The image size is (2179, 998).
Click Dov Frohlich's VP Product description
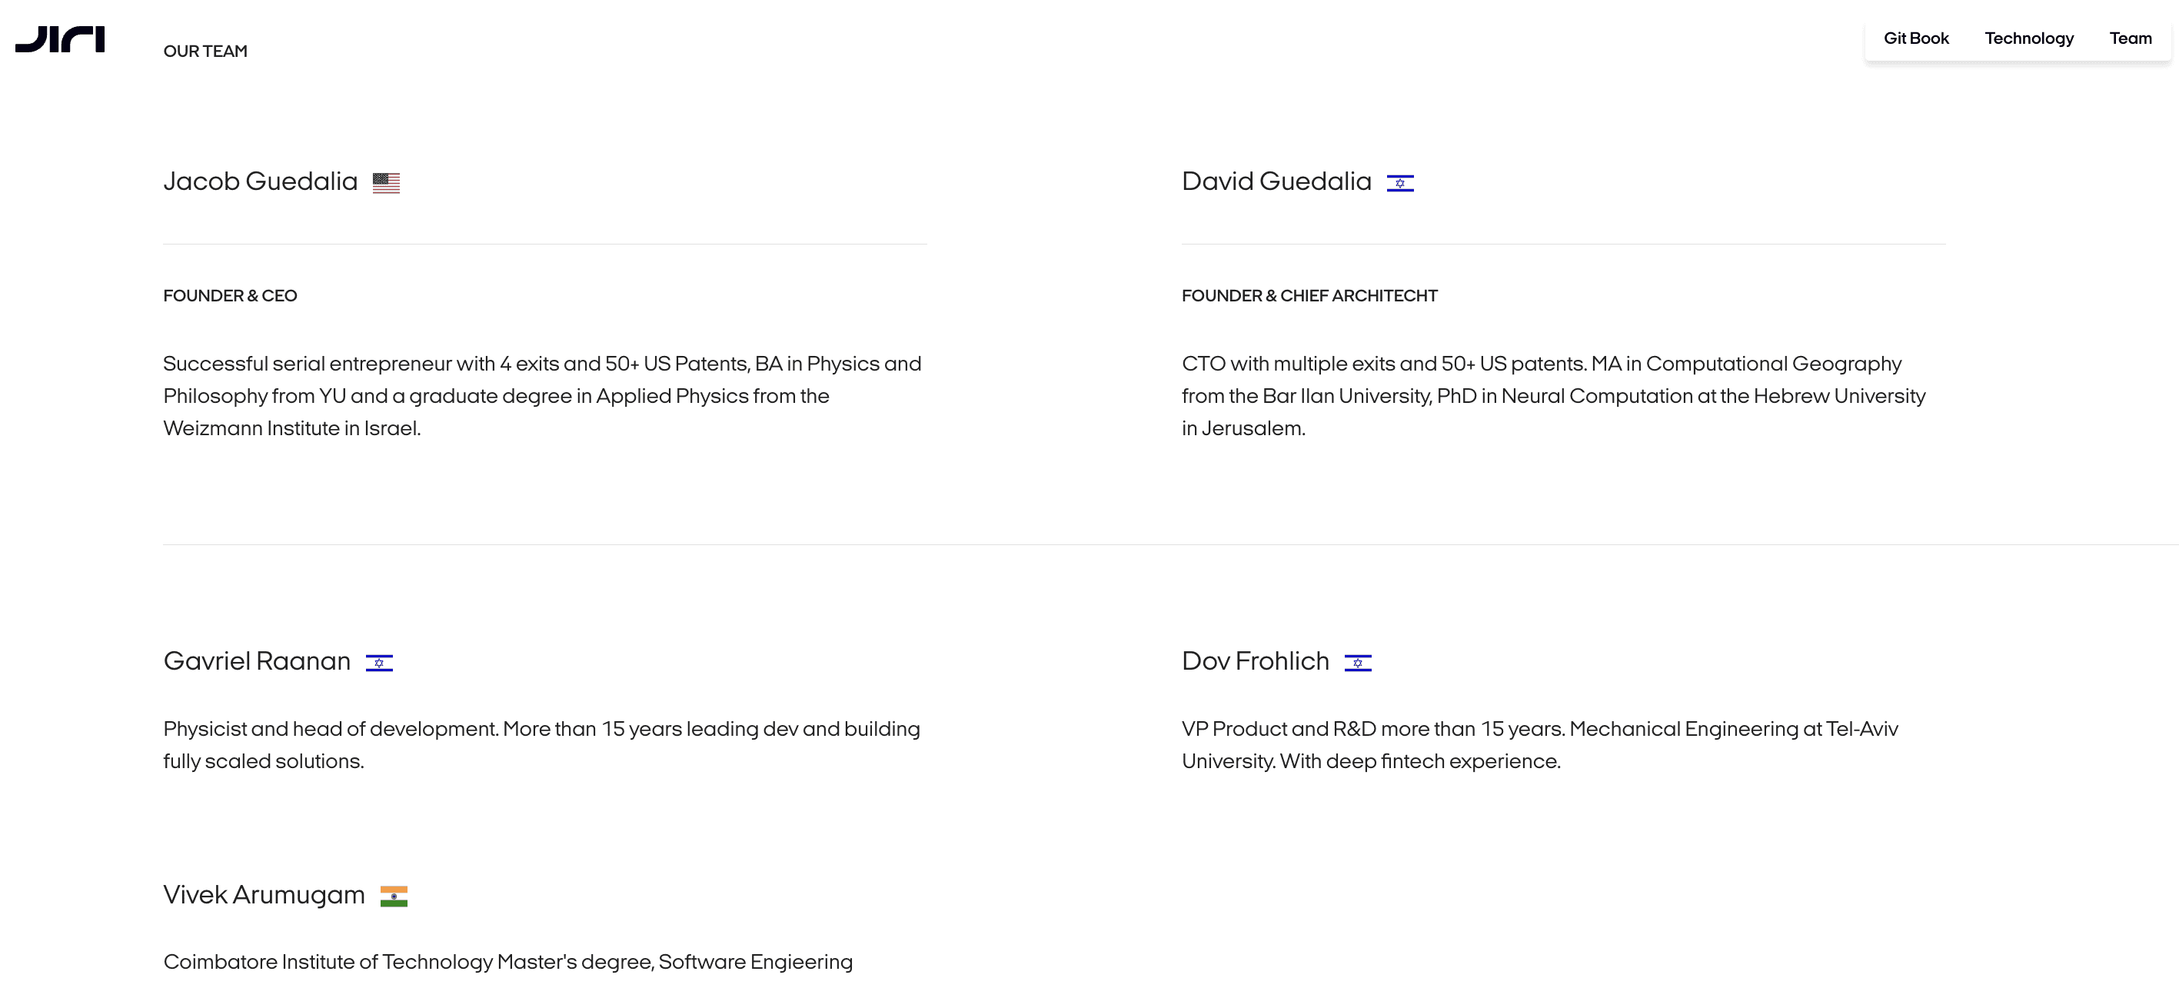(x=1539, y=744)
